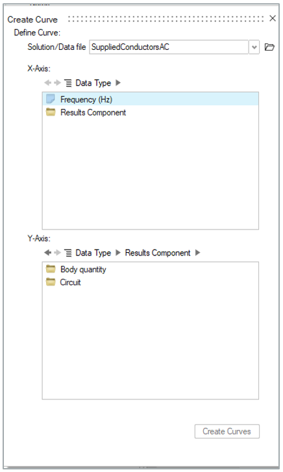Expand the Solution/Data file dropdown arrow
The image size is (283, 472).
[254, 47]
